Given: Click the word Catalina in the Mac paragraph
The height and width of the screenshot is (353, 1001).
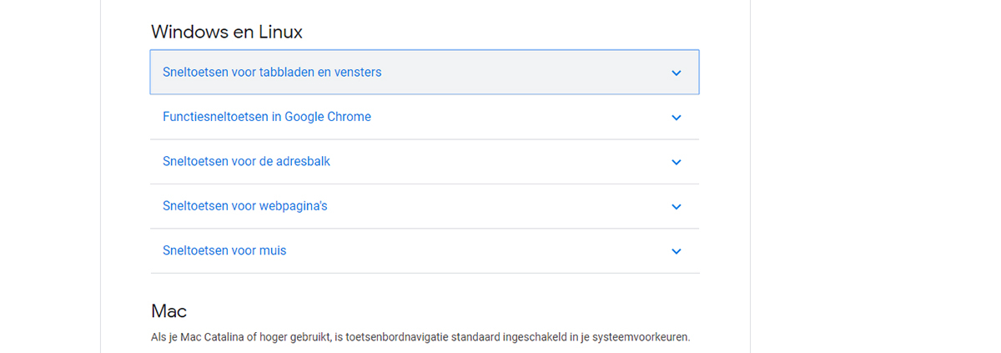Looking at the screenshot, I should [214, 338].
